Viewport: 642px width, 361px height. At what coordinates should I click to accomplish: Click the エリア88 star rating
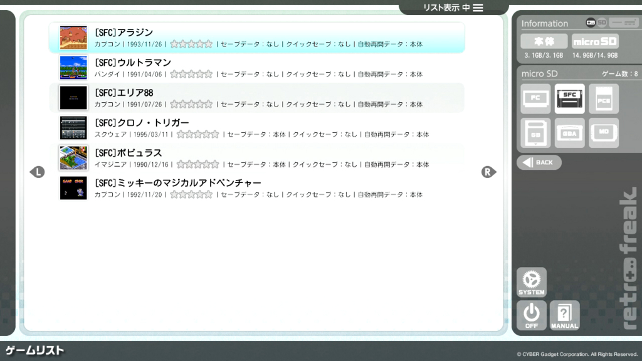pyautogui.click(x=191, y=105)
